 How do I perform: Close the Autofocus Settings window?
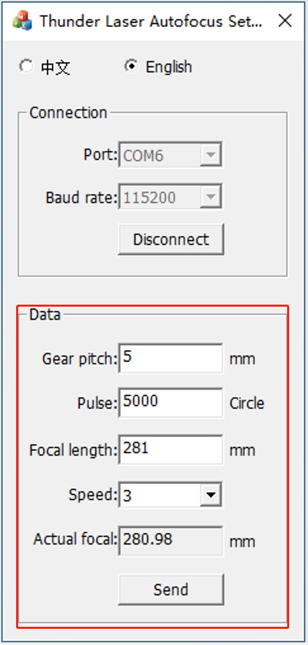(284, 20)
